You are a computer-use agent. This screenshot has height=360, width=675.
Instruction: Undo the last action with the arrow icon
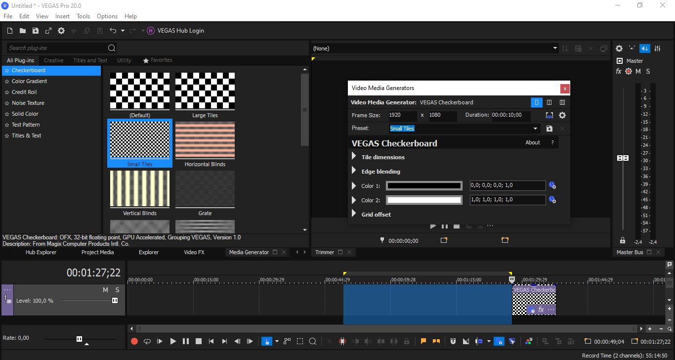click(113, 31)
